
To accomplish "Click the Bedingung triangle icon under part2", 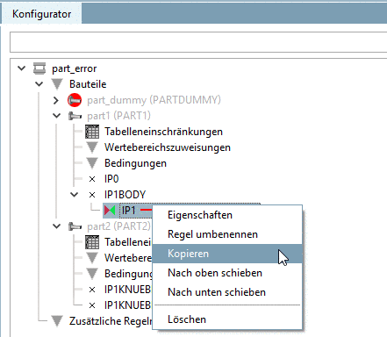I will click(x=92, y=274).
